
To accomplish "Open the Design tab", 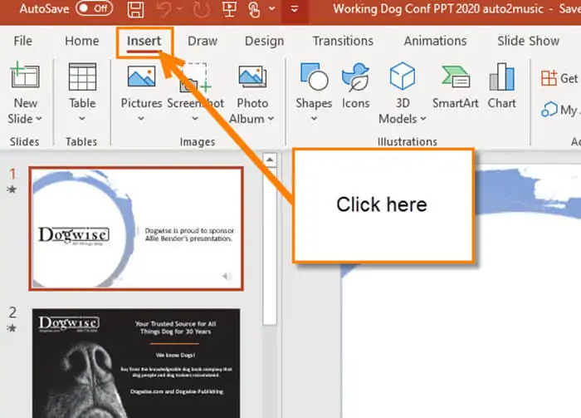I will point(264,41).
